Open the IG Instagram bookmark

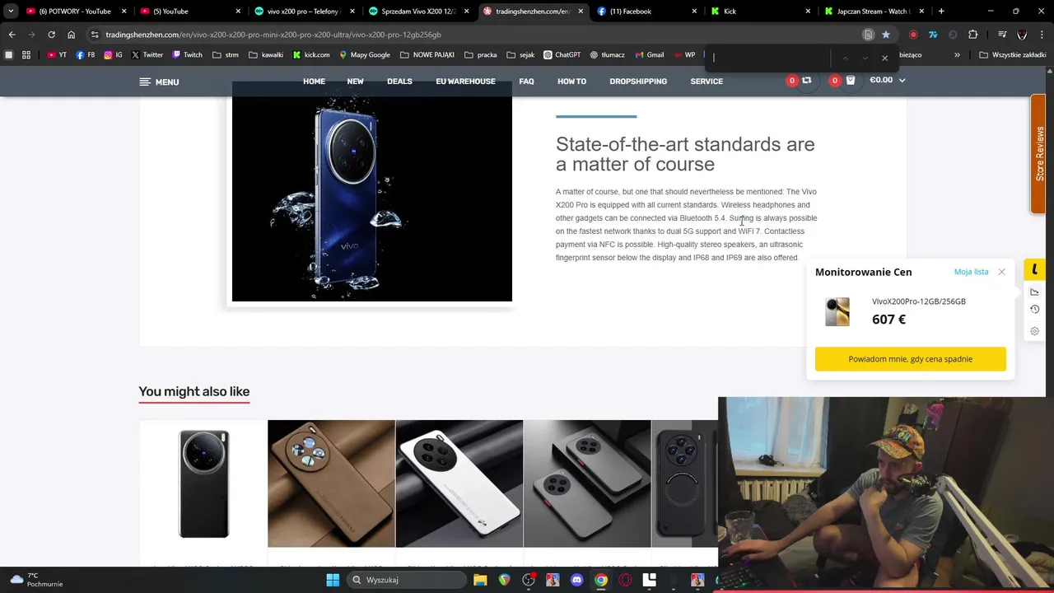click(113, 55)
